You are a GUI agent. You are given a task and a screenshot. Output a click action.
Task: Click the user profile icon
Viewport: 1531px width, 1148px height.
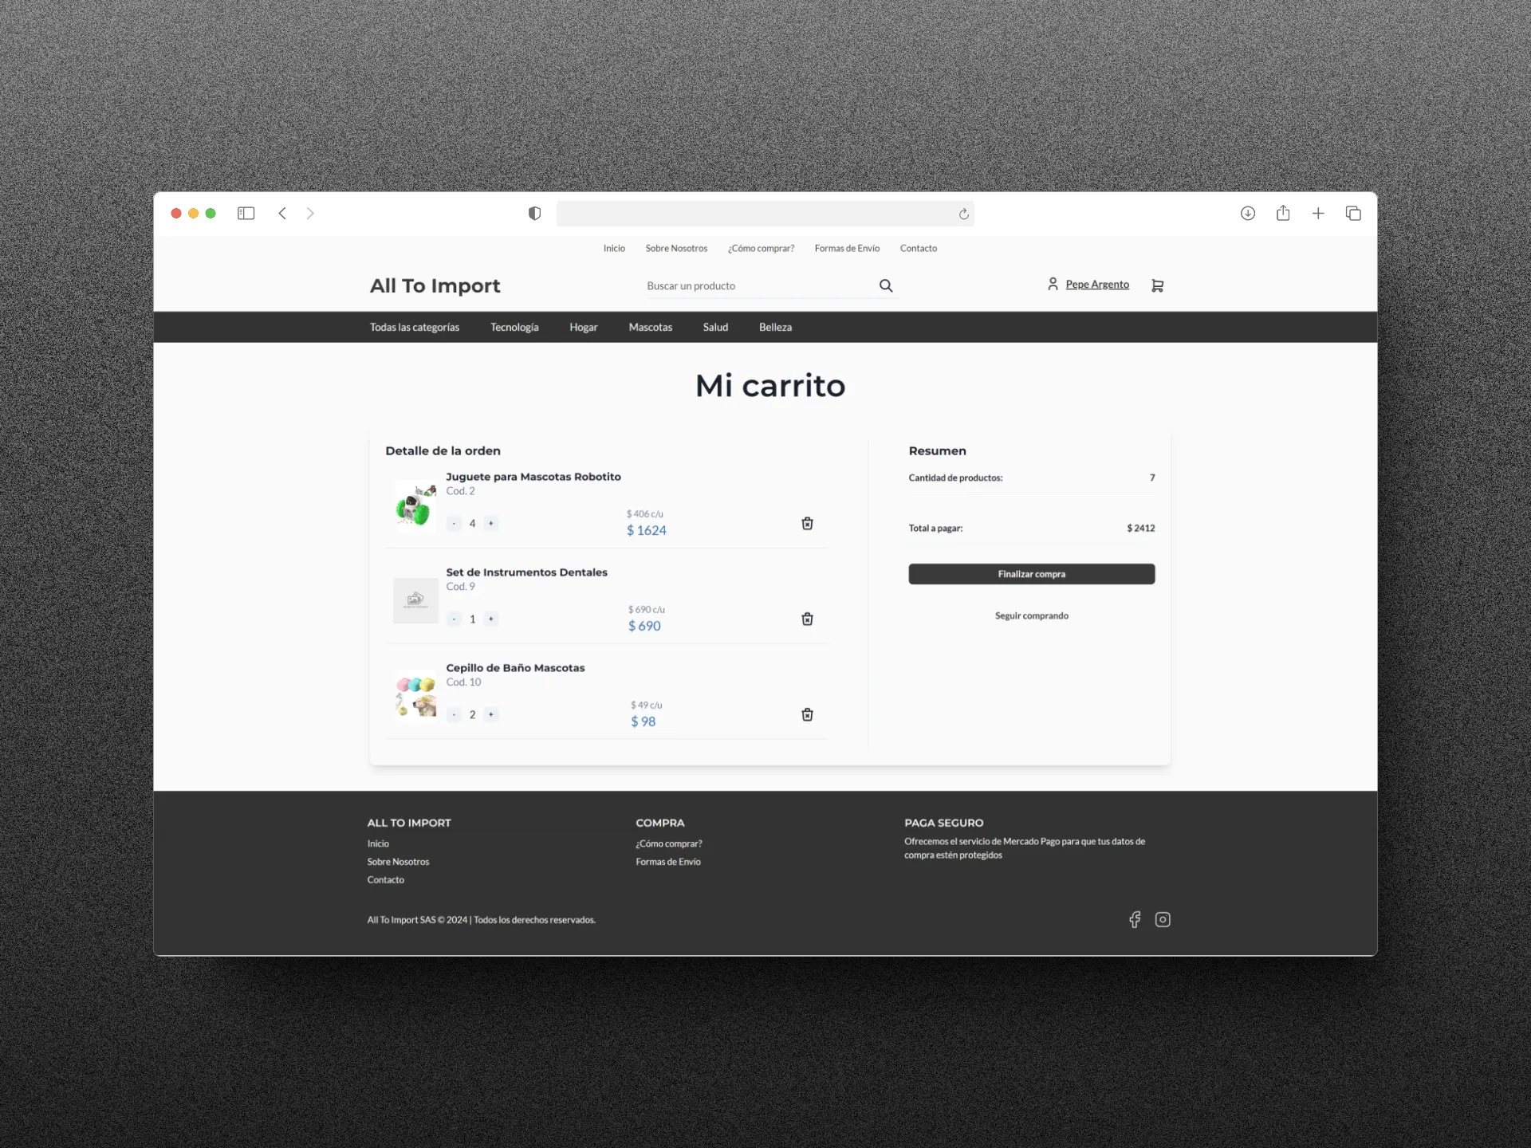pos(1053,284)
